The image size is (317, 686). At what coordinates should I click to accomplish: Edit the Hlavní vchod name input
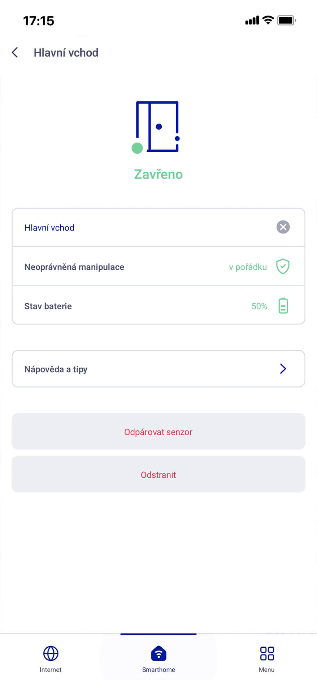coord(144,228)
